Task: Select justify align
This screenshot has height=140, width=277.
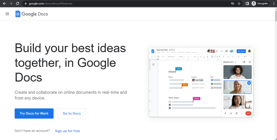Action: point(219,57)
